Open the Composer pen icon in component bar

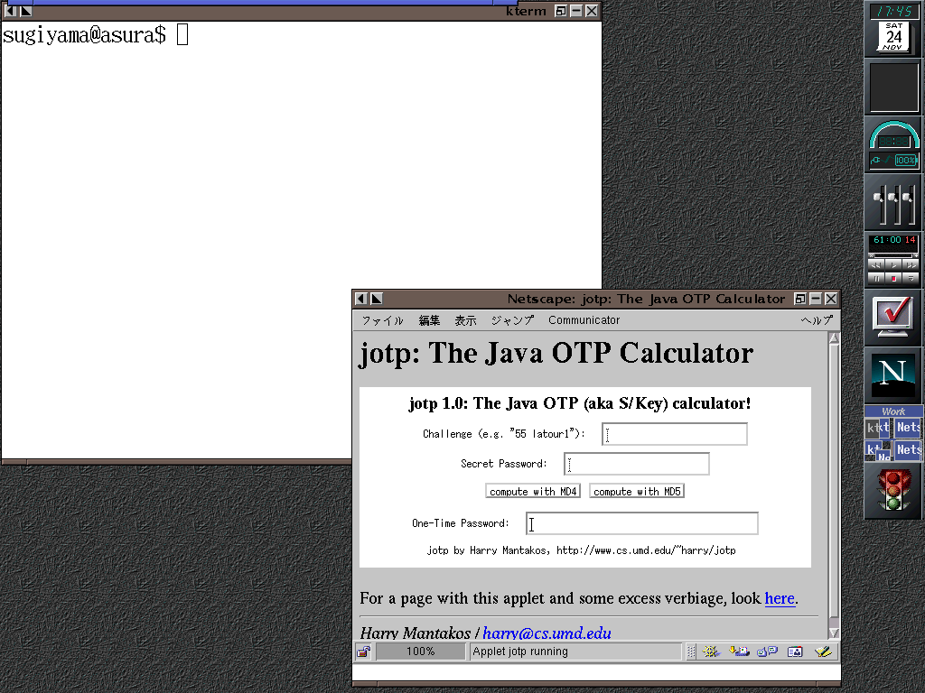(x=823, y=651)
